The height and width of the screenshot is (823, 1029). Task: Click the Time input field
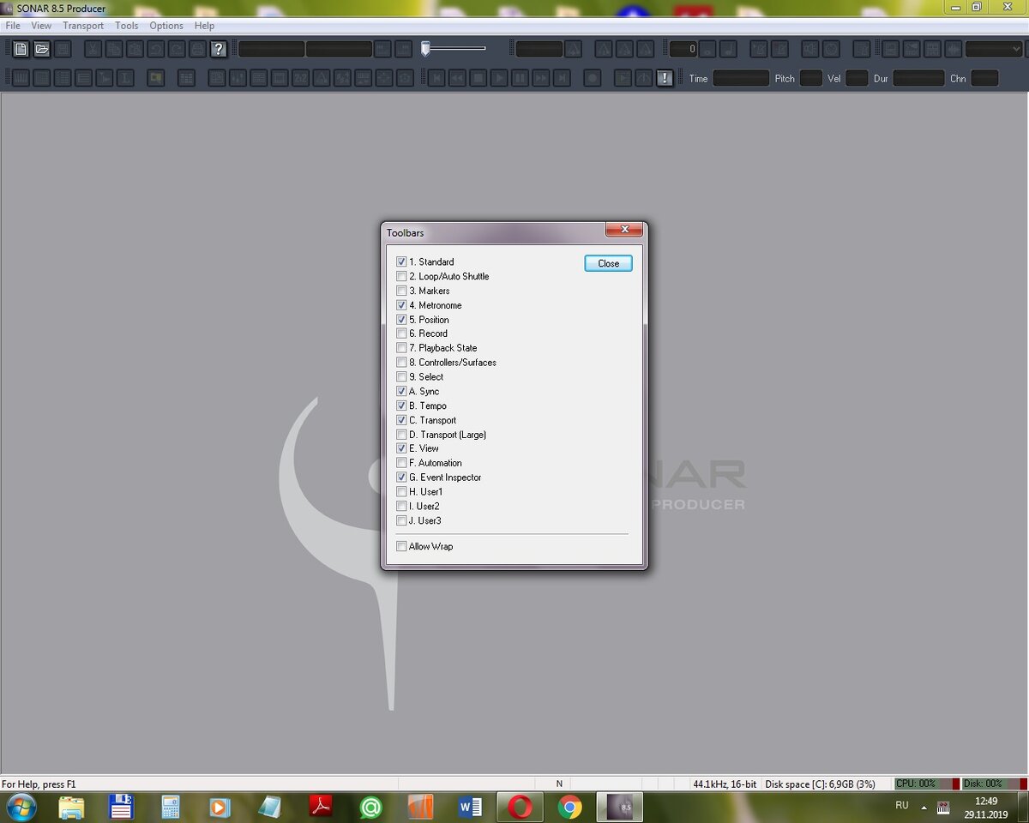[x=741, y=78]
